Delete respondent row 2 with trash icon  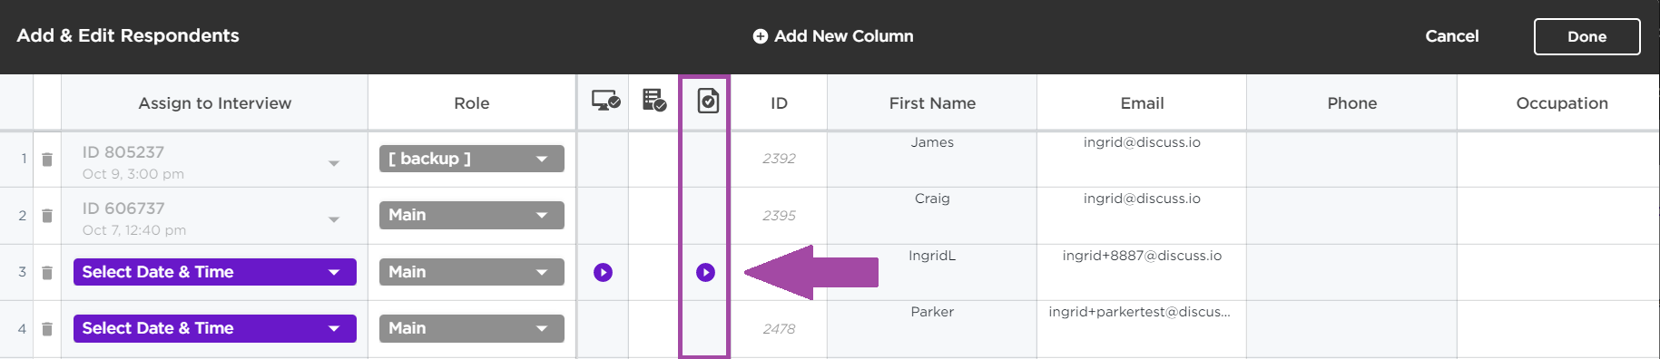point(47,216)
